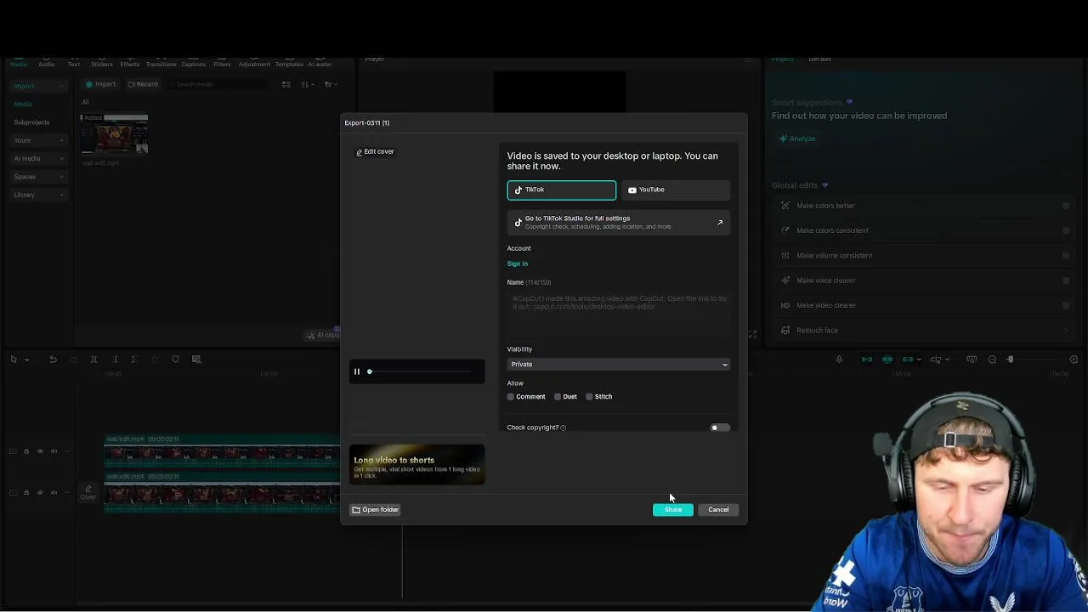
Task: Click the Undo icon in timeline toolbar
Action: coord(53,360)
